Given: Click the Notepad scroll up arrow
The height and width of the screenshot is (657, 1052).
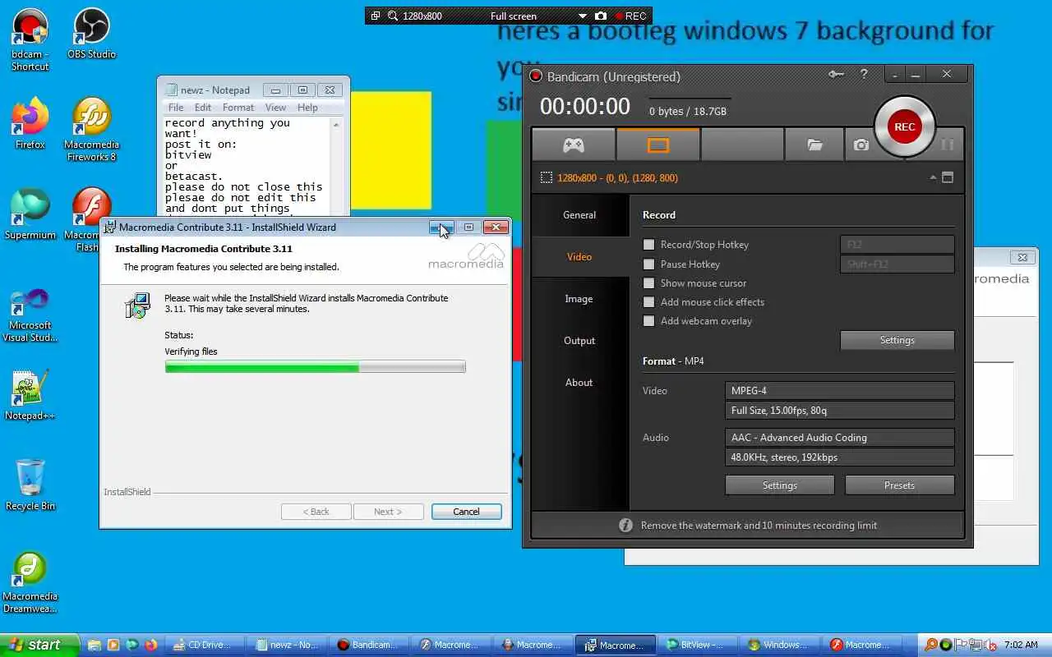Looking at the screenshot, I should [x=335, y=125].
